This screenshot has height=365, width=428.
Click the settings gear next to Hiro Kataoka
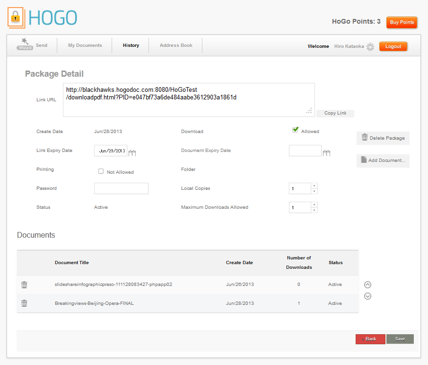(x=370, y=46)
